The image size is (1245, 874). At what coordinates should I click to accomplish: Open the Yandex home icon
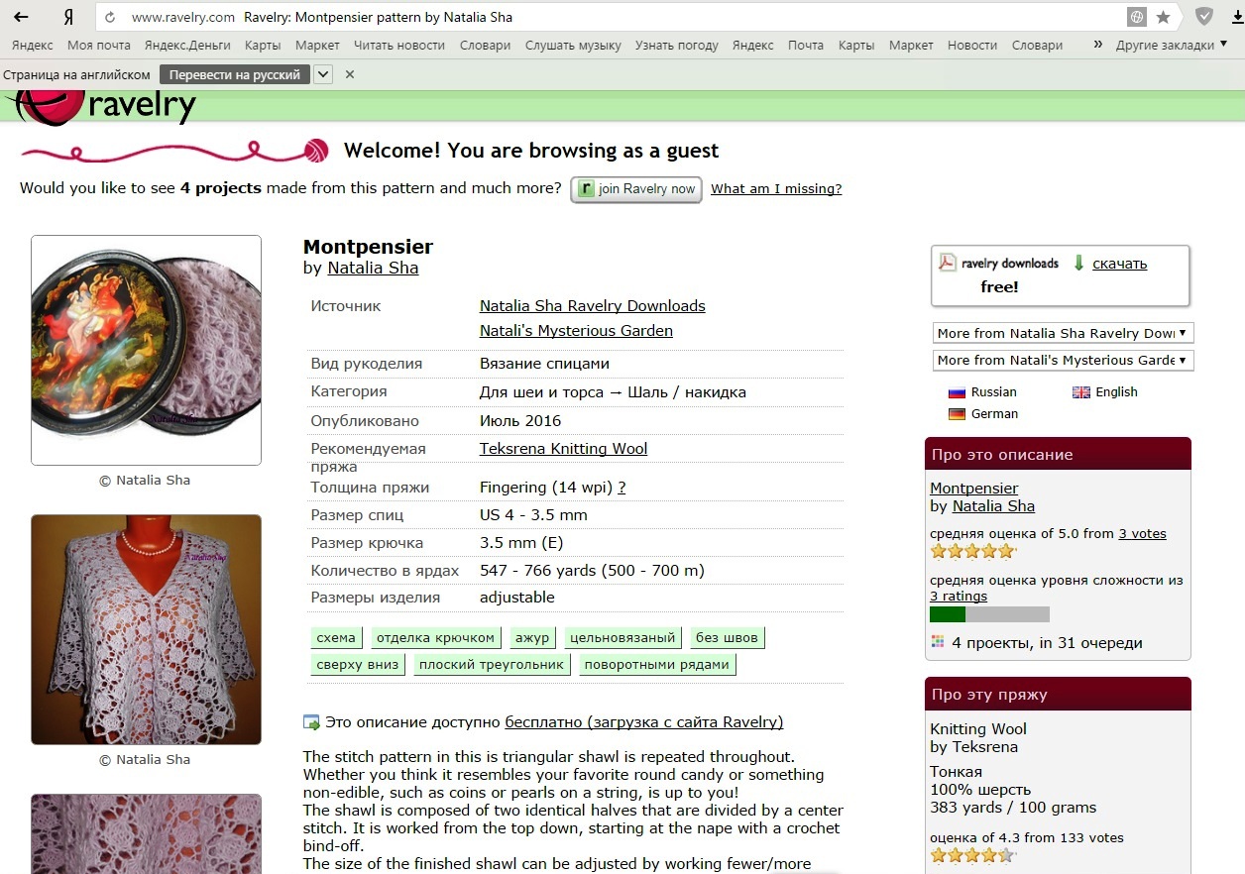pyautogui.click(x=67, y=17)
